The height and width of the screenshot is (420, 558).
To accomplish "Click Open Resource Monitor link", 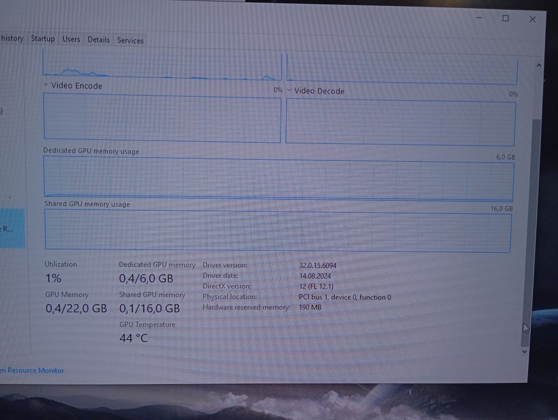I will [32, 370].
